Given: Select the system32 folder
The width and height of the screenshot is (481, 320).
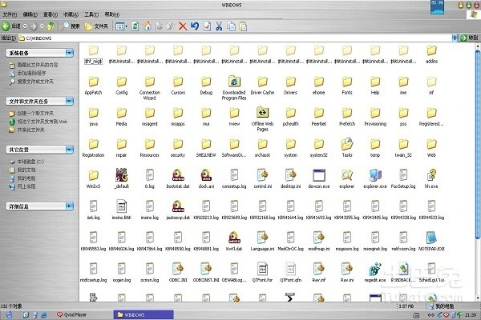Looking at the screenshot, I should click(319, 148).
